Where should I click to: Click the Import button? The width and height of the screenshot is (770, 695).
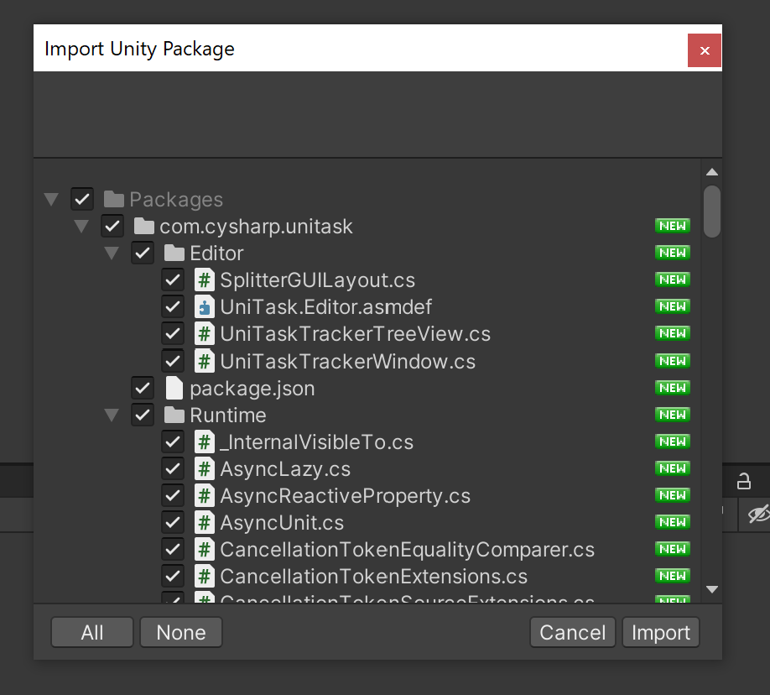tap(660, 632)
